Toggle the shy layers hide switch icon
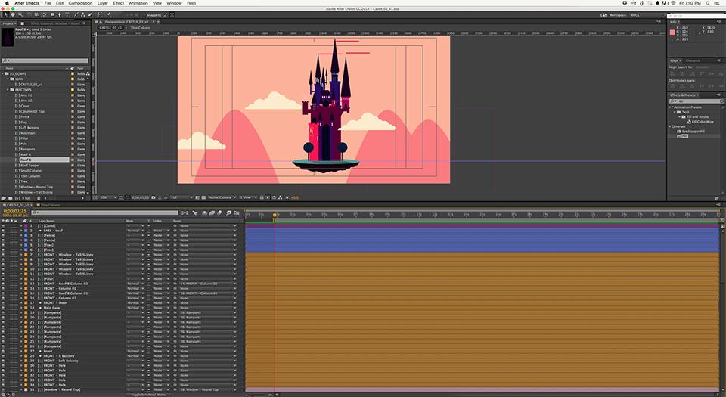The image size is (726, 397). tap(205, 212)
